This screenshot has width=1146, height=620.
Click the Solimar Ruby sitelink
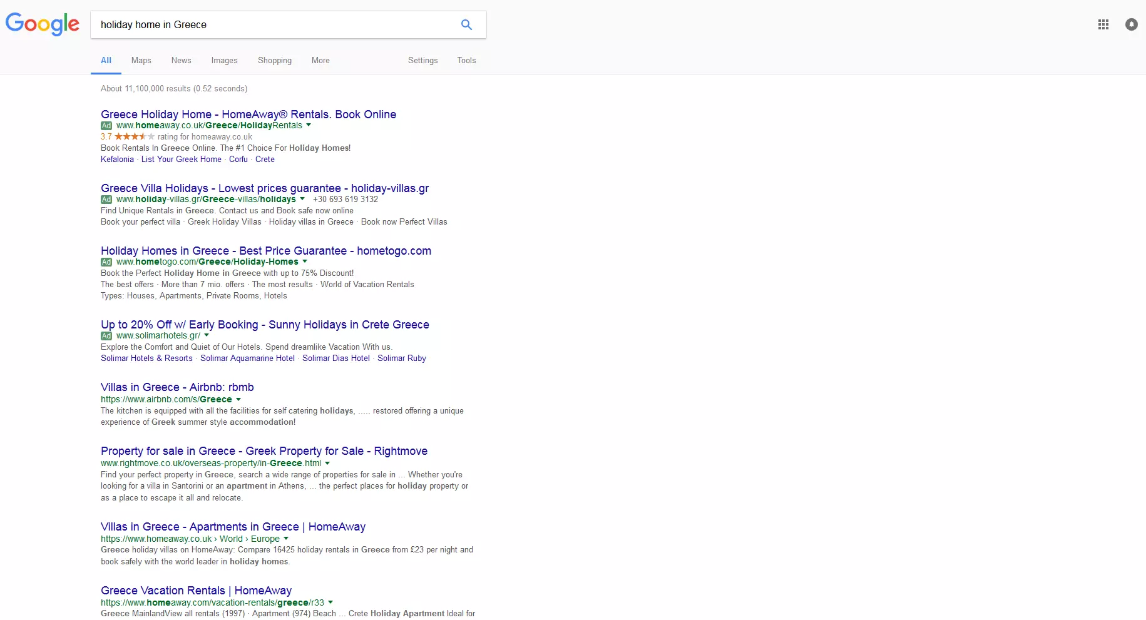pos(402,358)
